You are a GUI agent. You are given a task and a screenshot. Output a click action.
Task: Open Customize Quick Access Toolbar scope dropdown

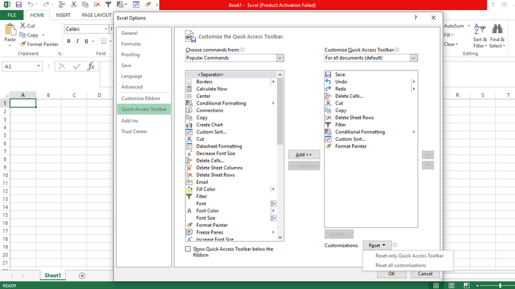pyautogui.click(x=413, y=58)
